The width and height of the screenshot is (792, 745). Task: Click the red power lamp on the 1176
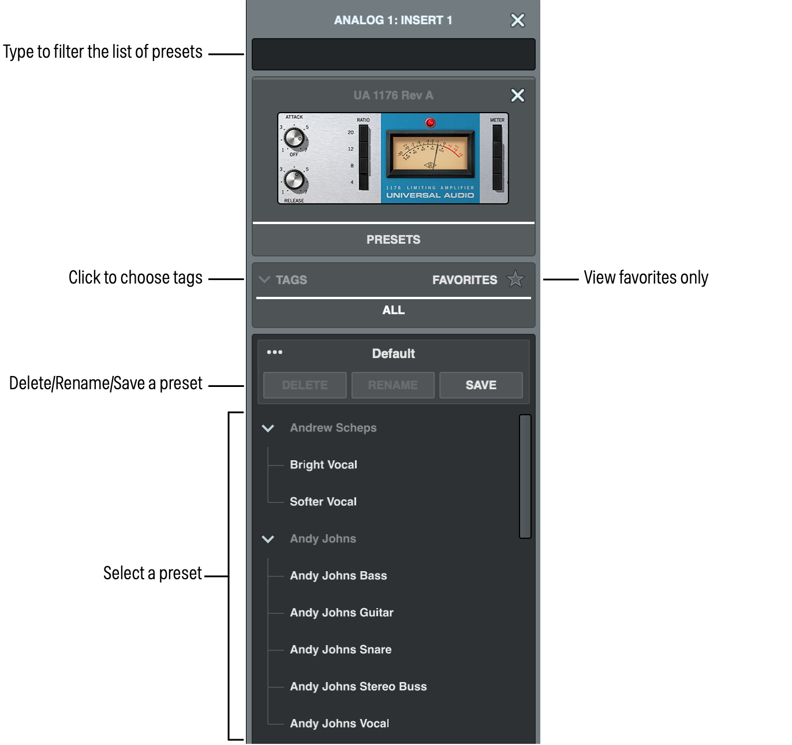point(430,122)
